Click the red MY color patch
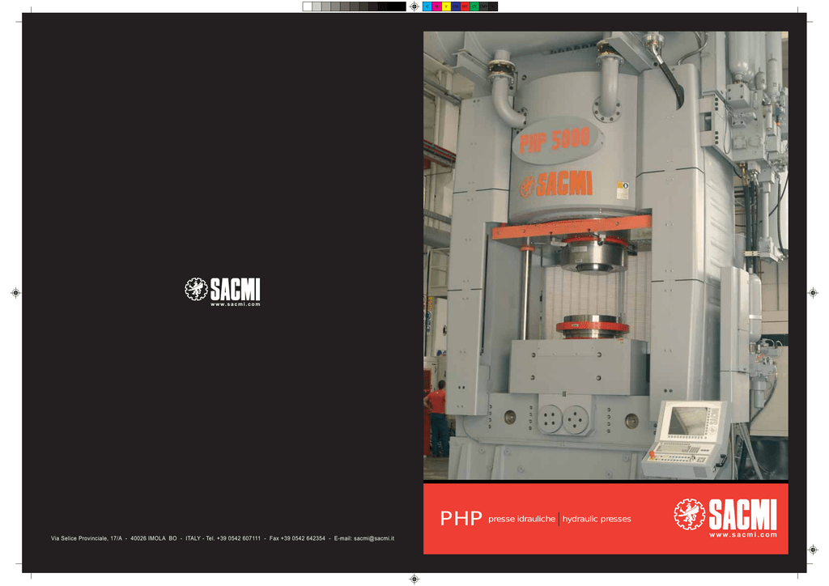829x586 pixels. [466, 6]
